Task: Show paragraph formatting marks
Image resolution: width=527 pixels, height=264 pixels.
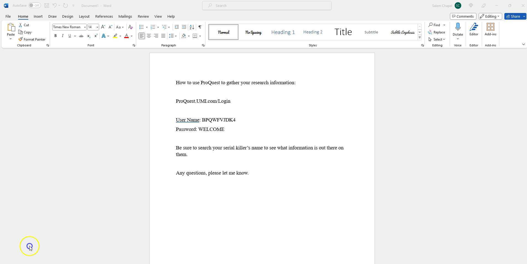Action: click(x=200, y=27)
